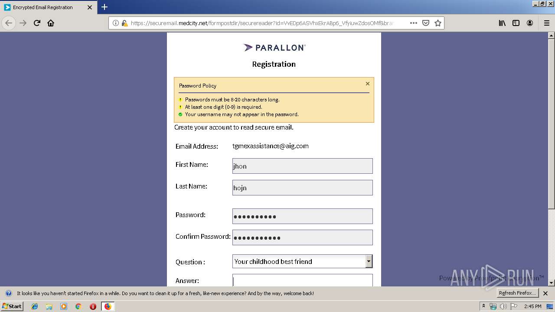Click the Last Name field
Viewport: 555px width, 312px height.
[302, 188]
